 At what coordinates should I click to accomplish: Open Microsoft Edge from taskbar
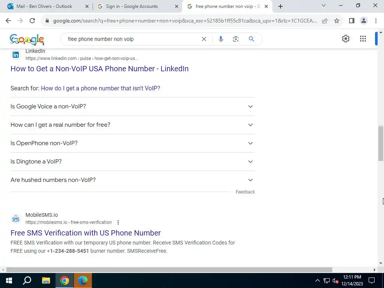click(x=83, y=280)
